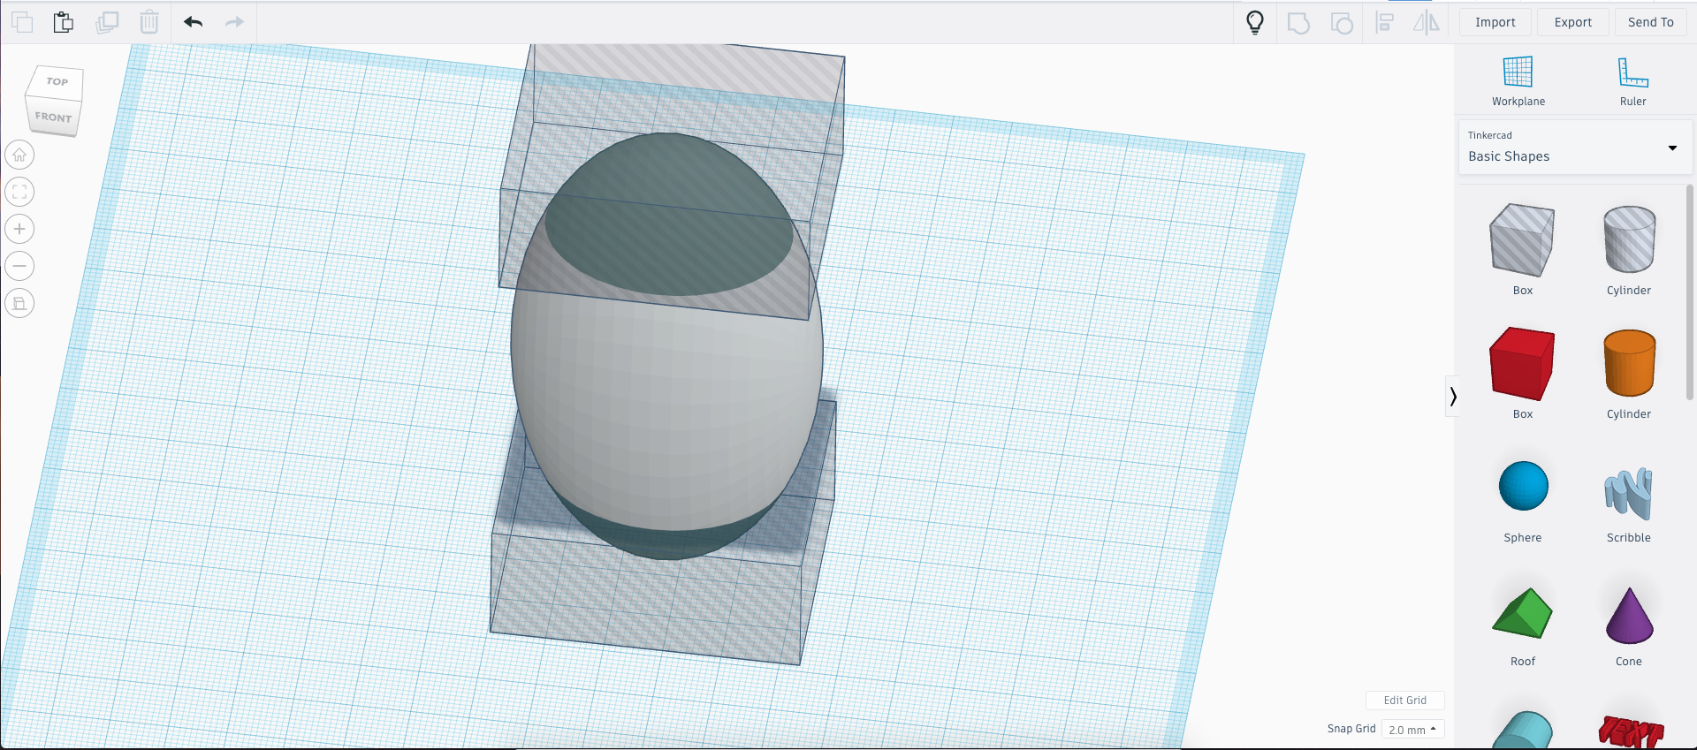
Task: Click the Import button
Action: coord(1495,22)
